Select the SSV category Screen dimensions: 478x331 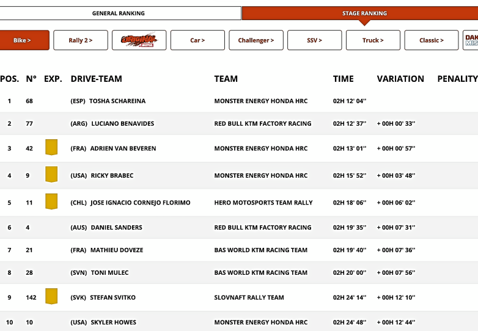coord(314,40)
